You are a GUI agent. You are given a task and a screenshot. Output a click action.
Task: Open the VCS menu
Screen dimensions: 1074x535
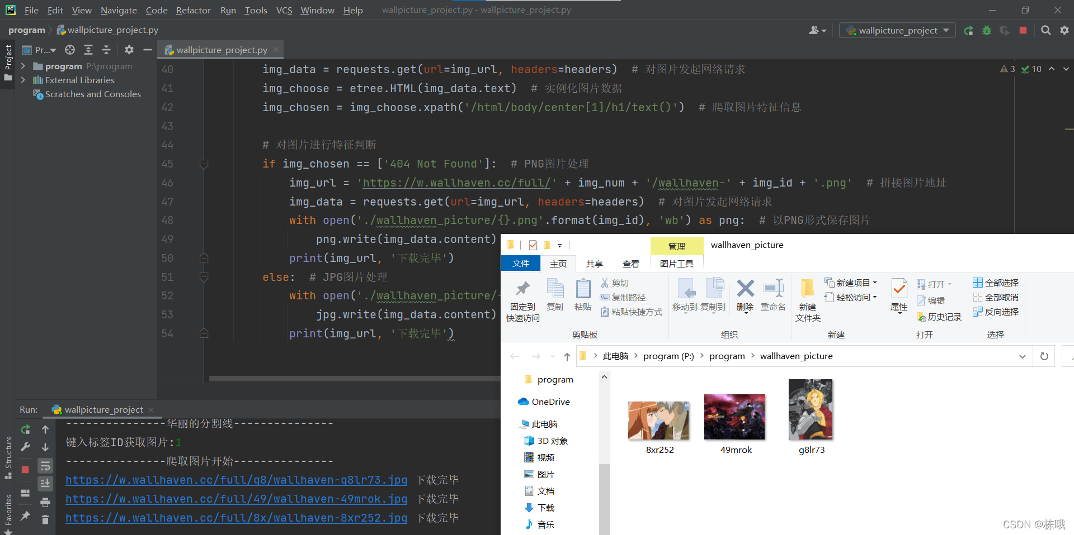tap(284, 10)
